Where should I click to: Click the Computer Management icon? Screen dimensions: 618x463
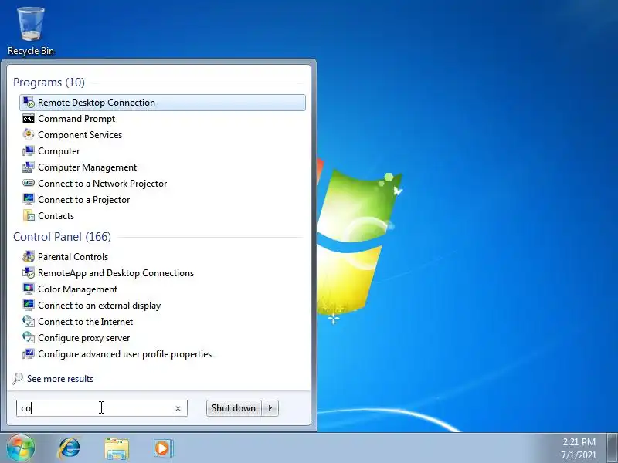pos(29,167)
